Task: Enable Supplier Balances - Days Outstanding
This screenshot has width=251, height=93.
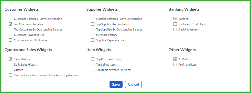Action: 93,19
